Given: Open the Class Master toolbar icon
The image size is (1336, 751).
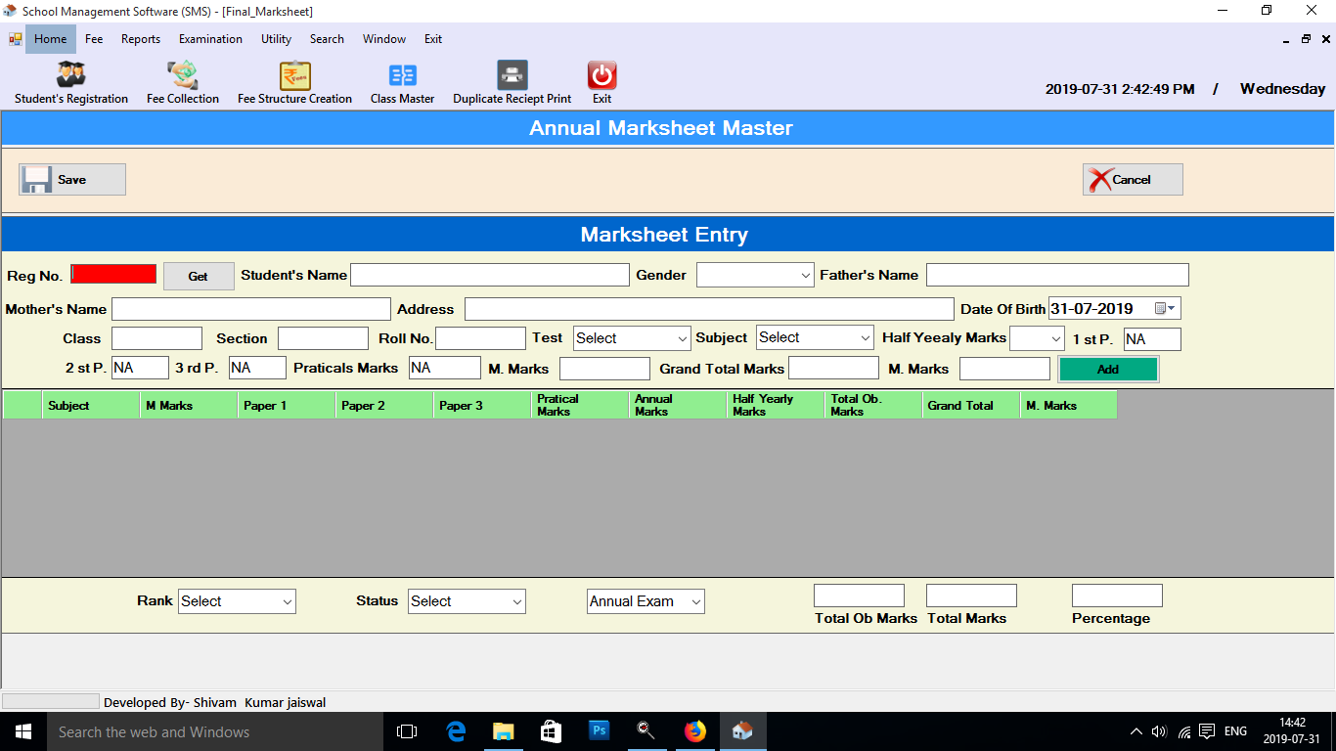Looking at the screenshot, I should coord(402,82).
